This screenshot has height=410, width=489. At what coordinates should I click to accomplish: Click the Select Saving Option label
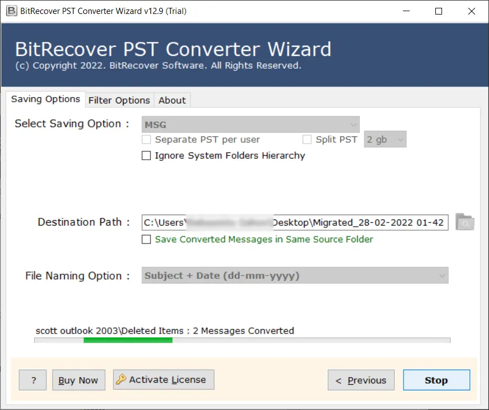[x=72, y=124]
